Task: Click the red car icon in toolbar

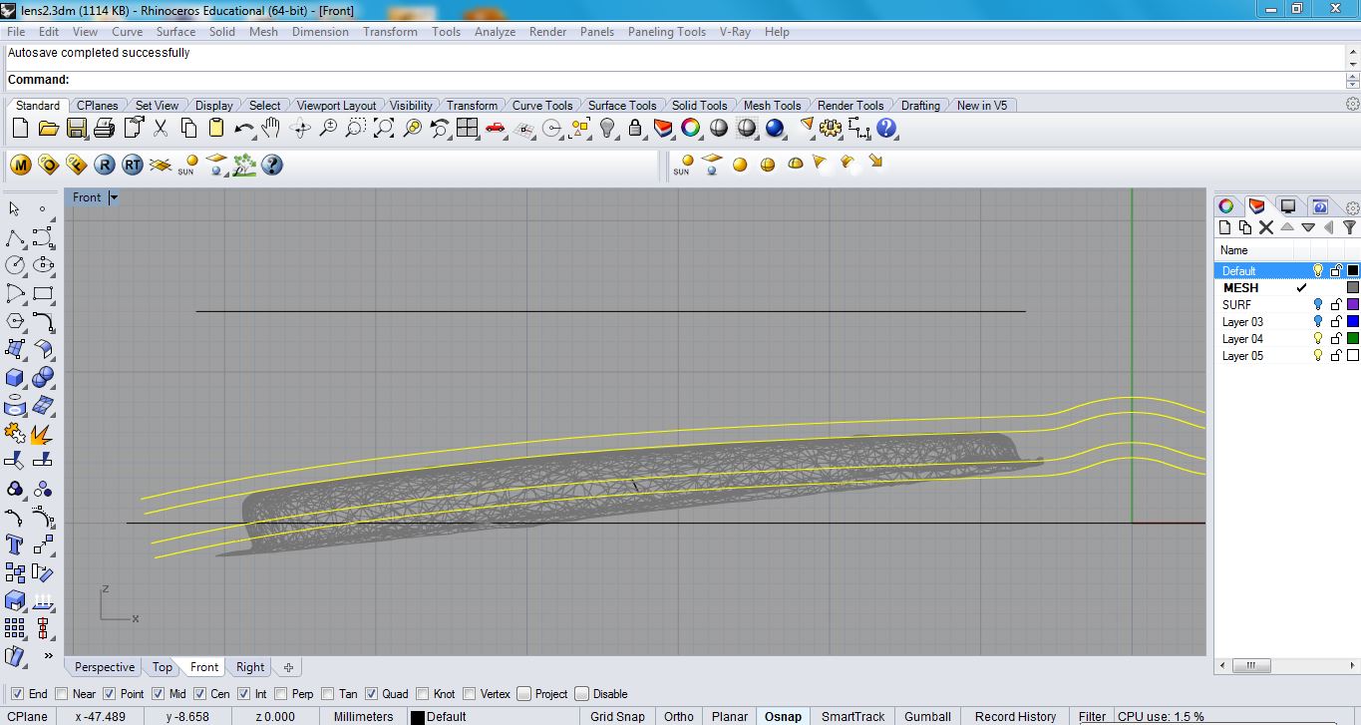Action: point(496,128)
